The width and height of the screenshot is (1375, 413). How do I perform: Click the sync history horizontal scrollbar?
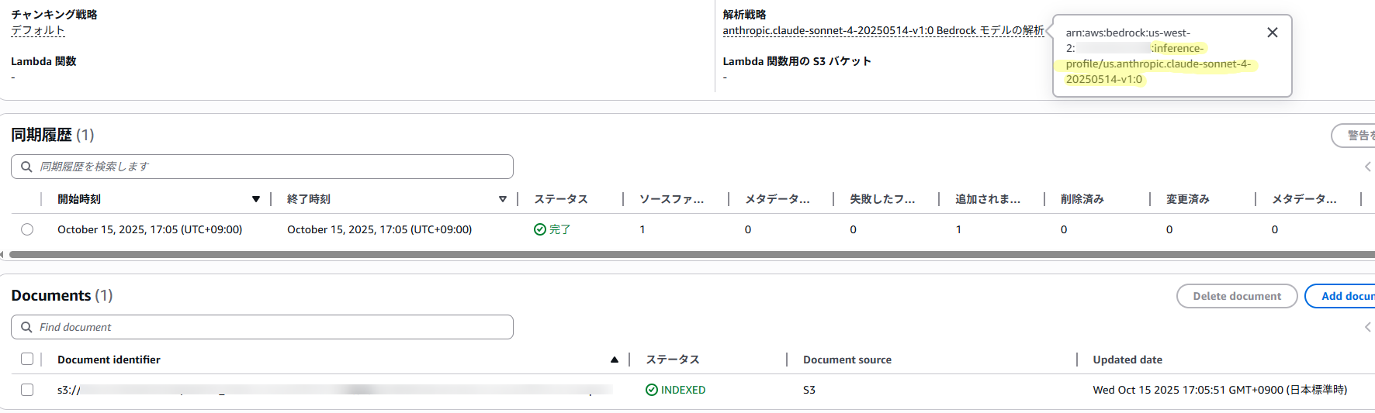(x=691, y=254)
